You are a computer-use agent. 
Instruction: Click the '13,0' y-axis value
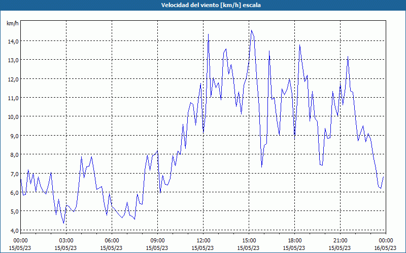(13, 60)
